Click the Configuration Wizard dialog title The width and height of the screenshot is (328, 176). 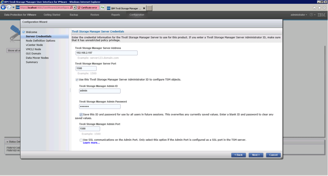click(35, 22)
